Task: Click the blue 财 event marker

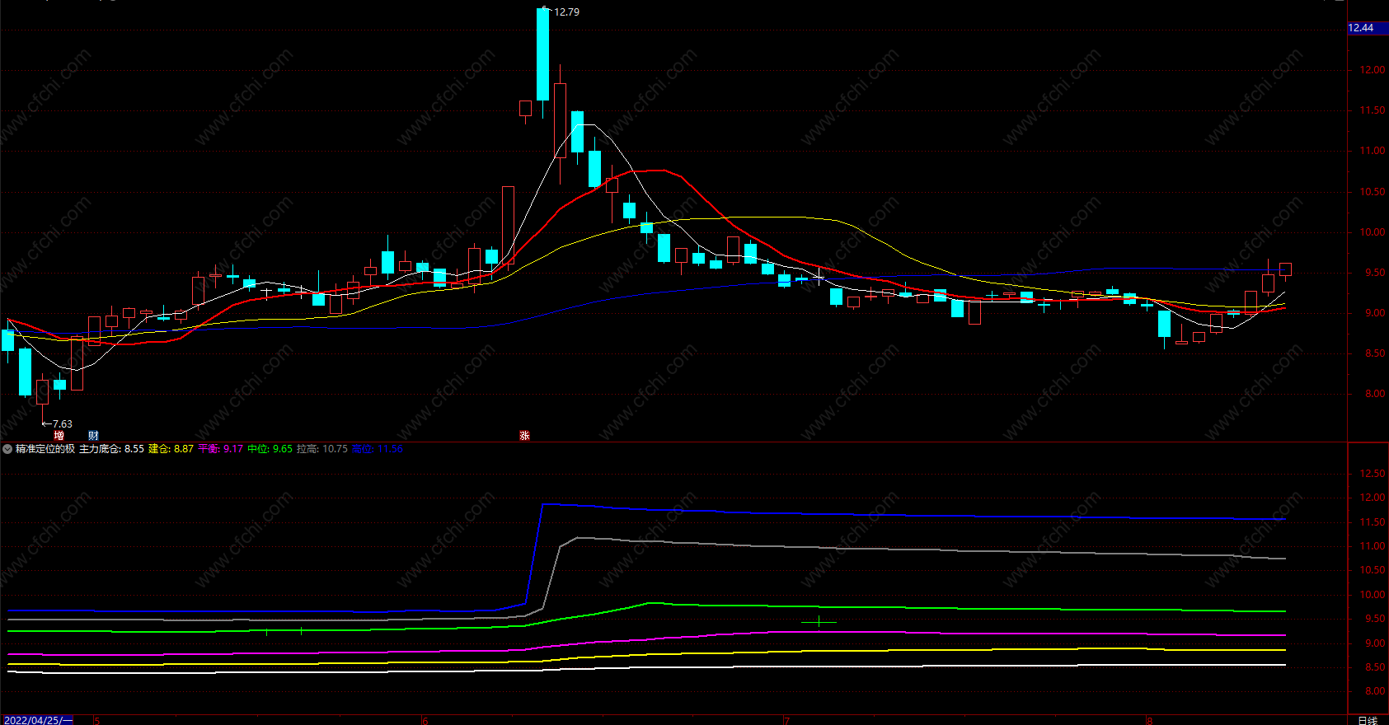Action: [x=93, y=436]
